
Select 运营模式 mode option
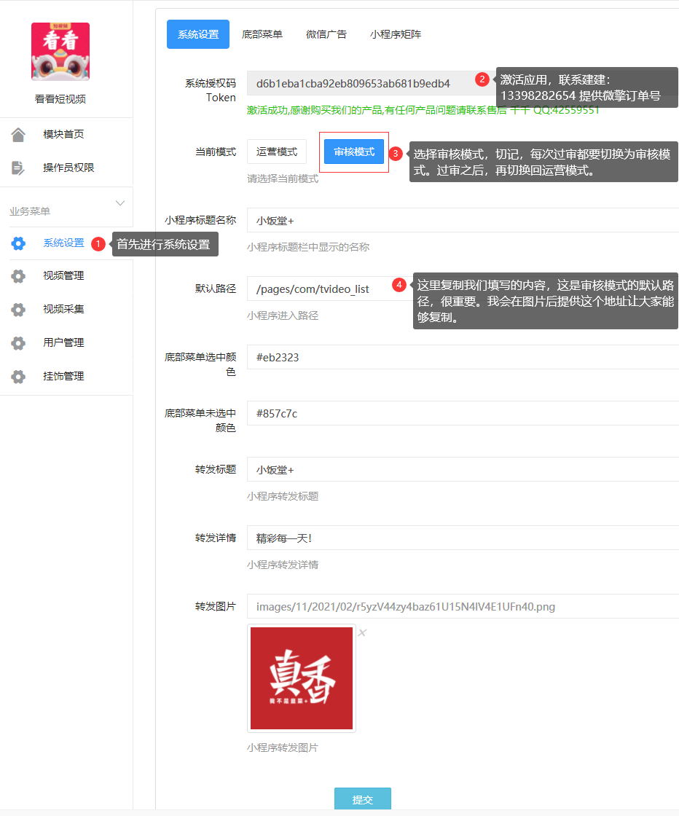[x=277, y=152]
